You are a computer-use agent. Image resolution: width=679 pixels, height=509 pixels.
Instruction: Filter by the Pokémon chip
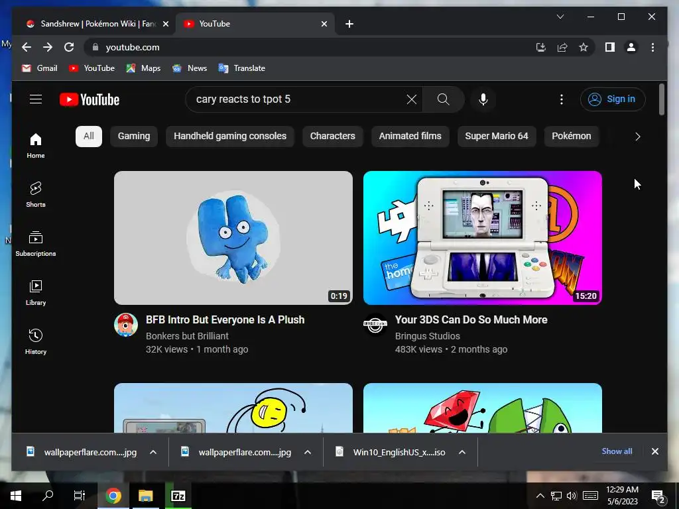tap(571, 137)
